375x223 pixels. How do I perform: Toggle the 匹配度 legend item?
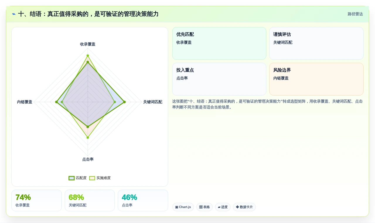pos(78,178)
